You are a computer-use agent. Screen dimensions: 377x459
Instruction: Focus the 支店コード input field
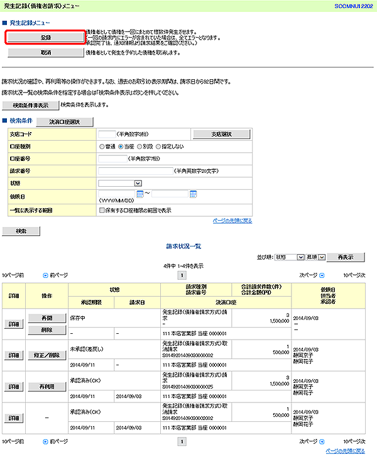point(107,134)
